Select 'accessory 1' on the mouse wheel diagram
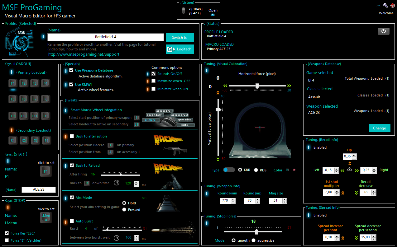 pos(165,111)
